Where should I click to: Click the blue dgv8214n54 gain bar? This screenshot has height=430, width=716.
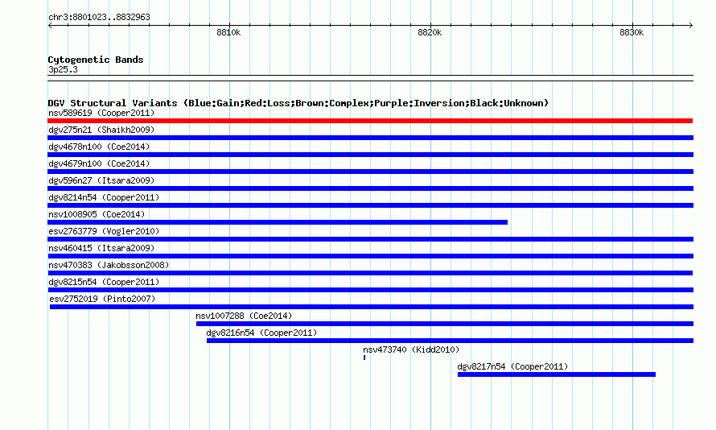370,205
